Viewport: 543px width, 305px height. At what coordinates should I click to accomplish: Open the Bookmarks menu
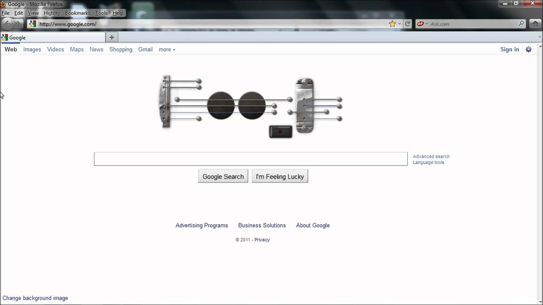click(x=77, y=13)
